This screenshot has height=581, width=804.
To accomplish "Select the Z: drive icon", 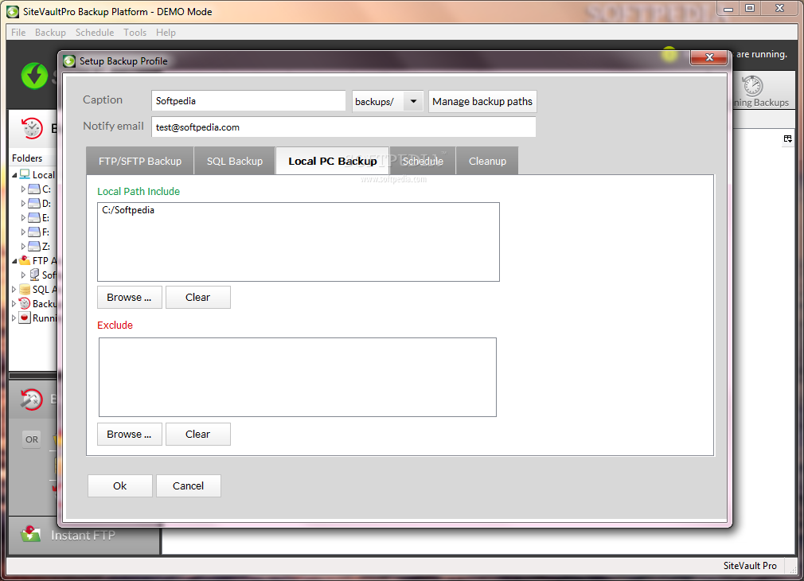I will [34, 246].
